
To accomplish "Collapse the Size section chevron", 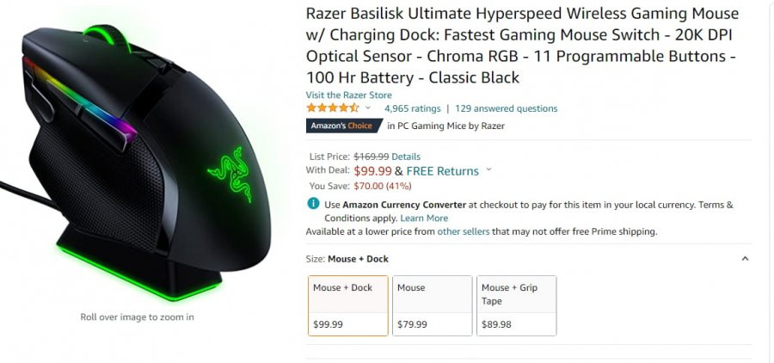I will [x=746, y=258].
